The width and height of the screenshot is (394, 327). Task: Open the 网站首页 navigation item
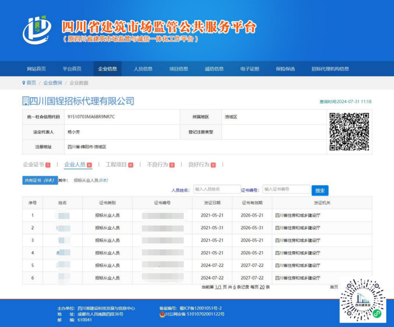coord(36,69)
